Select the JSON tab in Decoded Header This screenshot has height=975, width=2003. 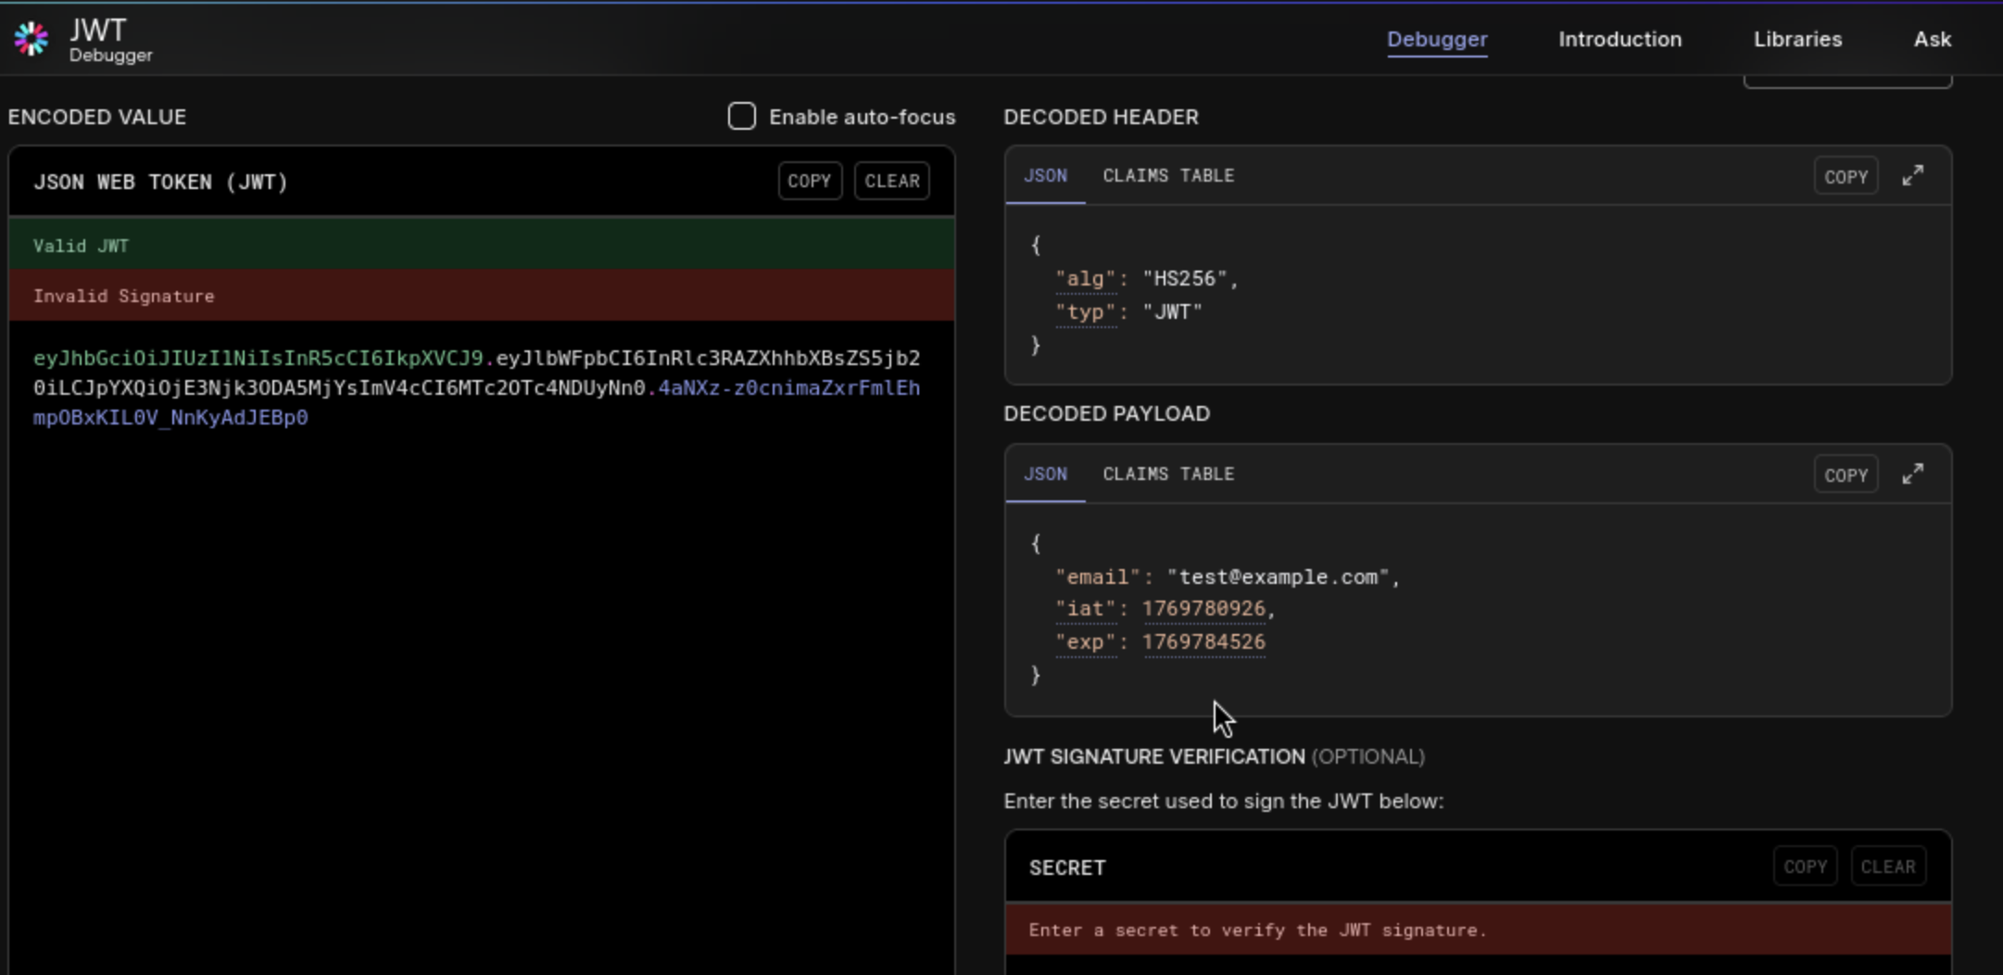coord(1045,176)
